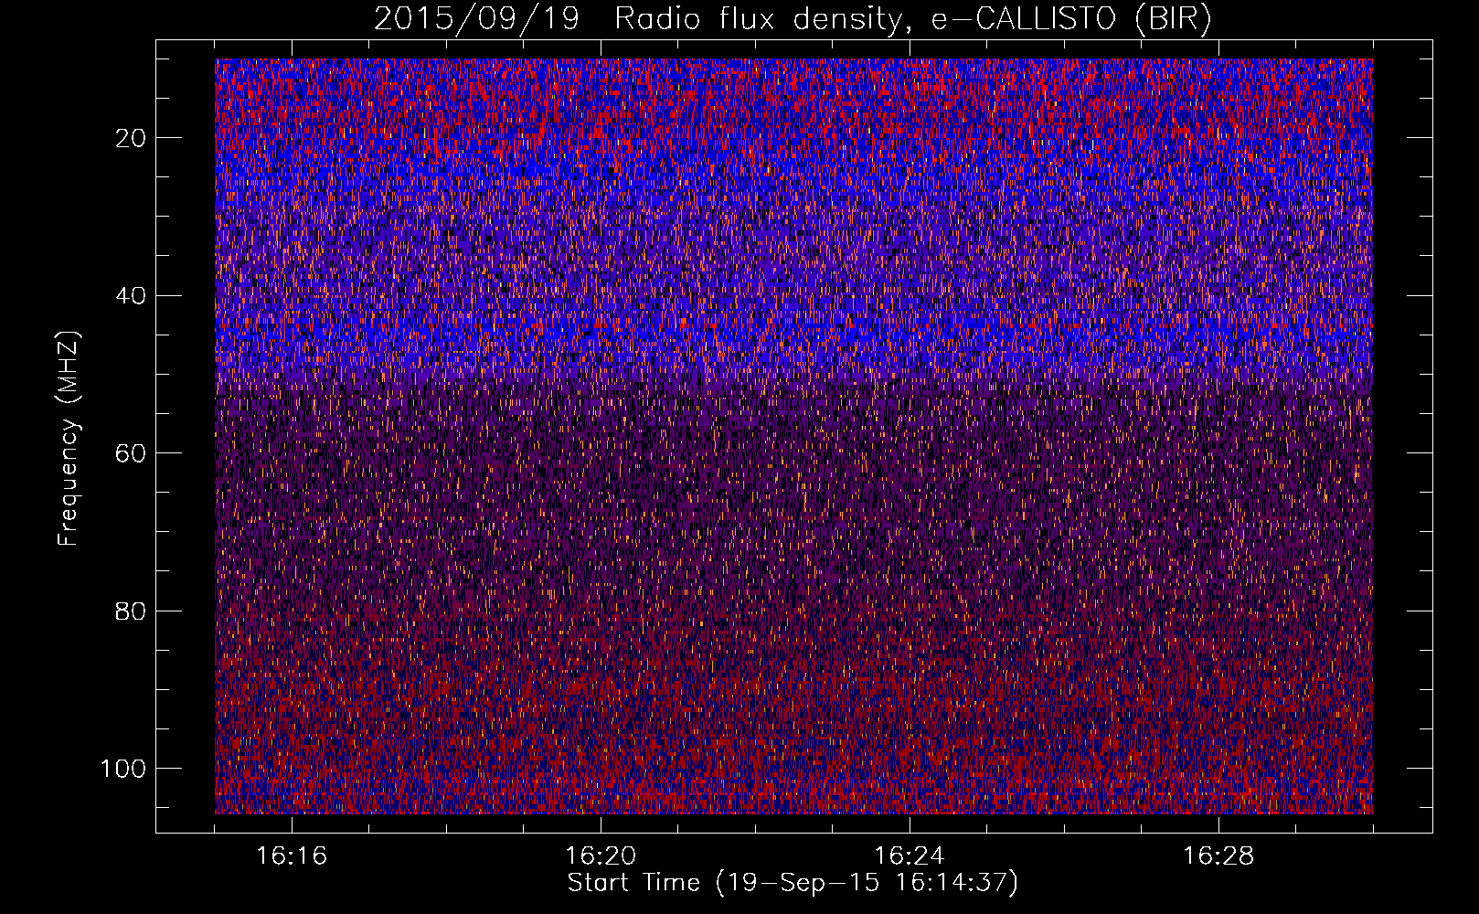Click the 16:28 time tick label

click(x=1218, y=856)
